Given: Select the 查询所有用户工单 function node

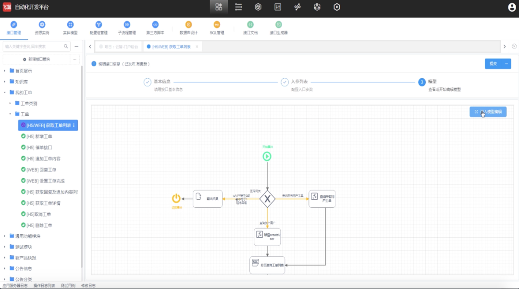Looking at the screenshot, I should click(x=322, y=199).
